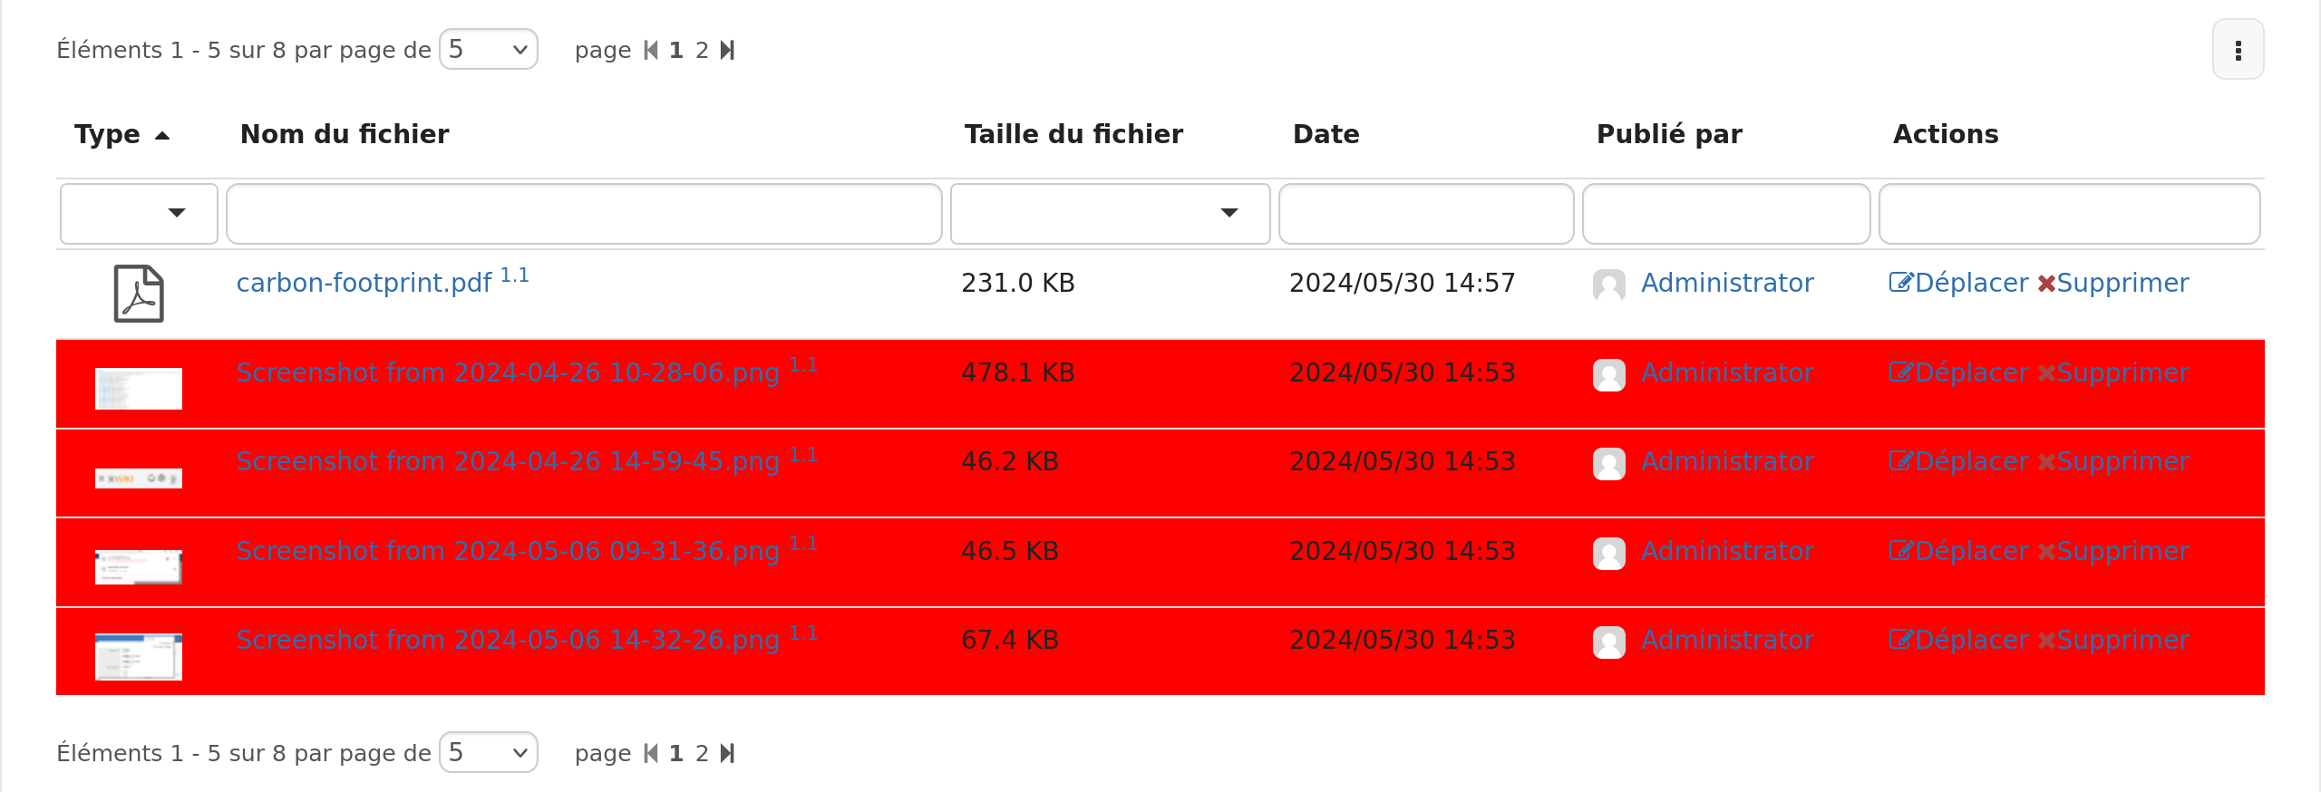Focus the Nom du fichier filter field
Viewport: 2321px width, 792px height.
584,214
